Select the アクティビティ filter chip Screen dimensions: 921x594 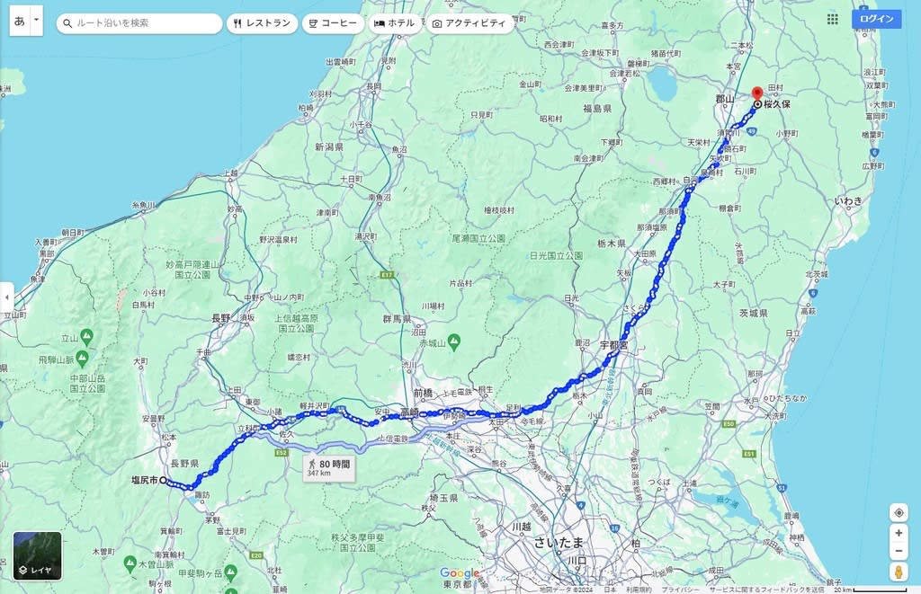point(469,23)
